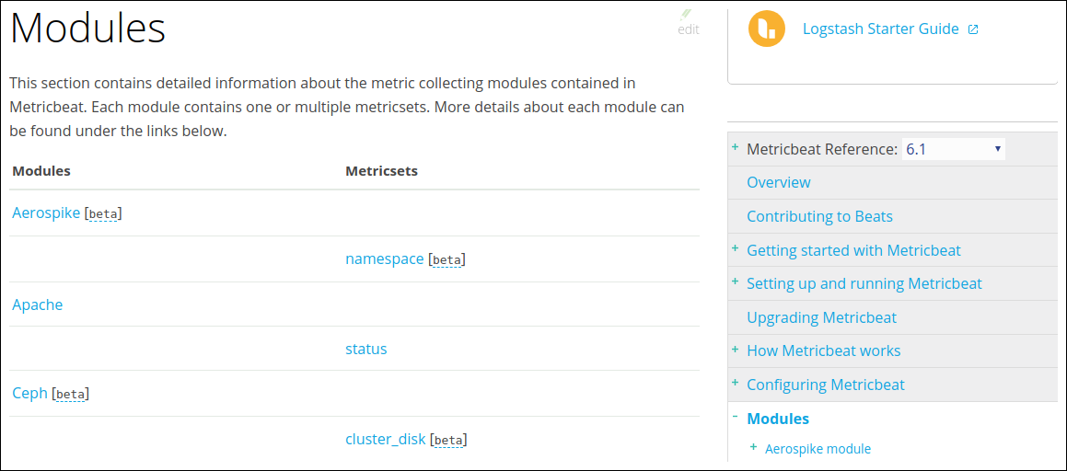The width and height of the screenshot is (1067, 471).
Task: Expand Setting up and running Metricbeat
Action: tap(735, 281)
